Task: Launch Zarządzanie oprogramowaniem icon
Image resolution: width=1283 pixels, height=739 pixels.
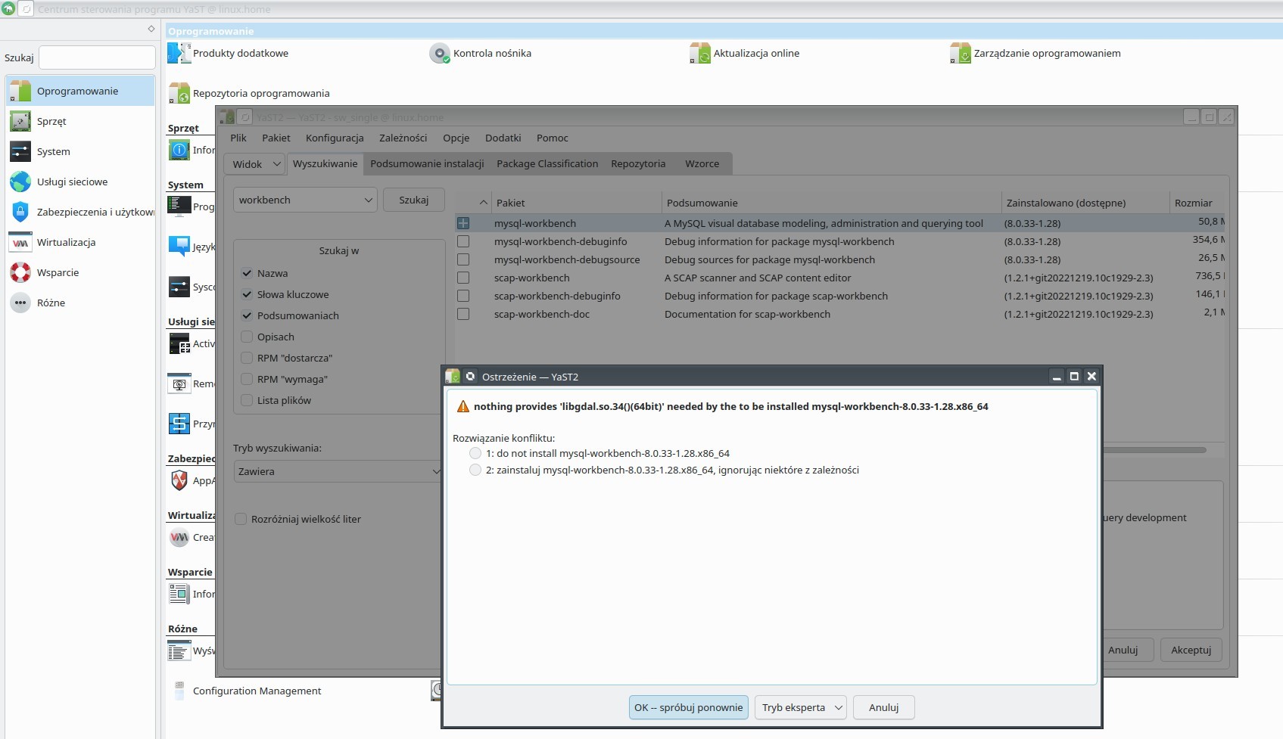Action: coord(960,54)
